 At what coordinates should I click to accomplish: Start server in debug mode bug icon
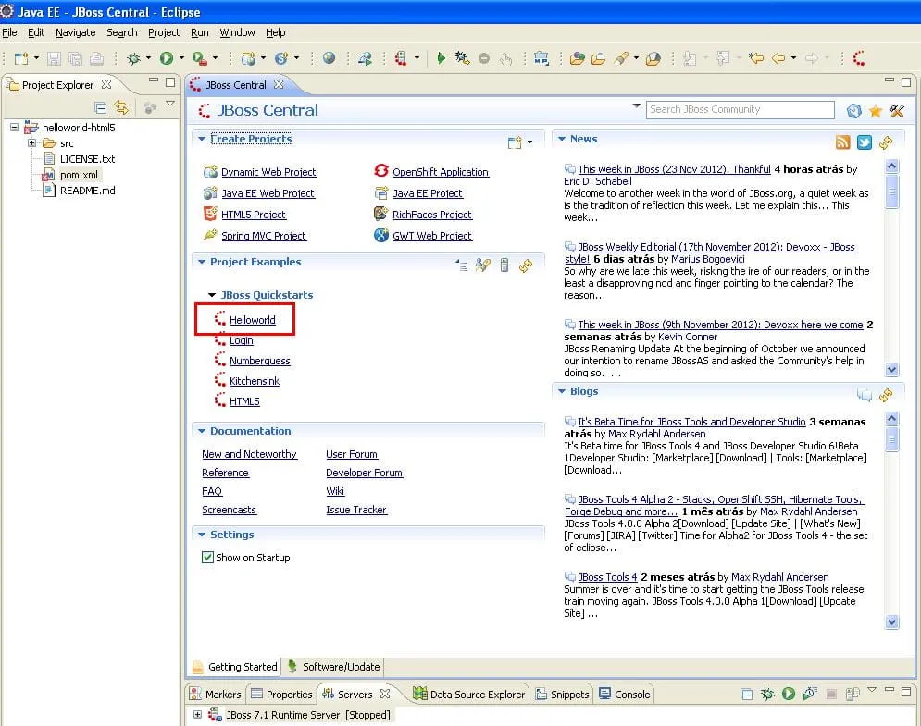click(767, 694)
